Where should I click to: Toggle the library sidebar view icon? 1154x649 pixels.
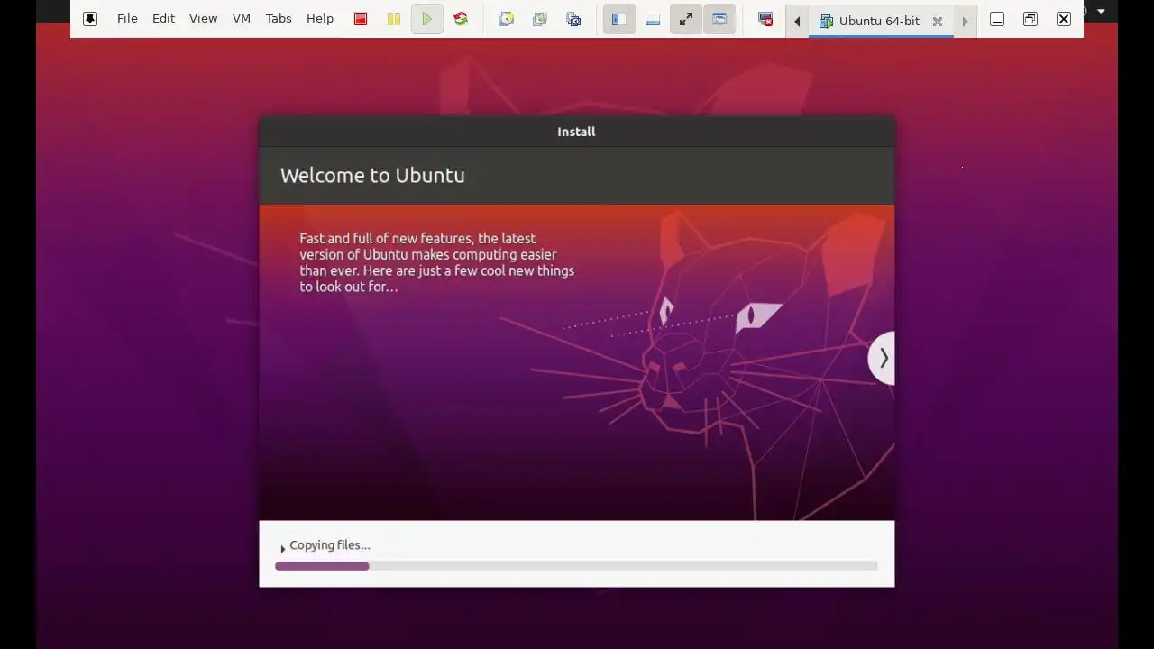coord(619,19)
